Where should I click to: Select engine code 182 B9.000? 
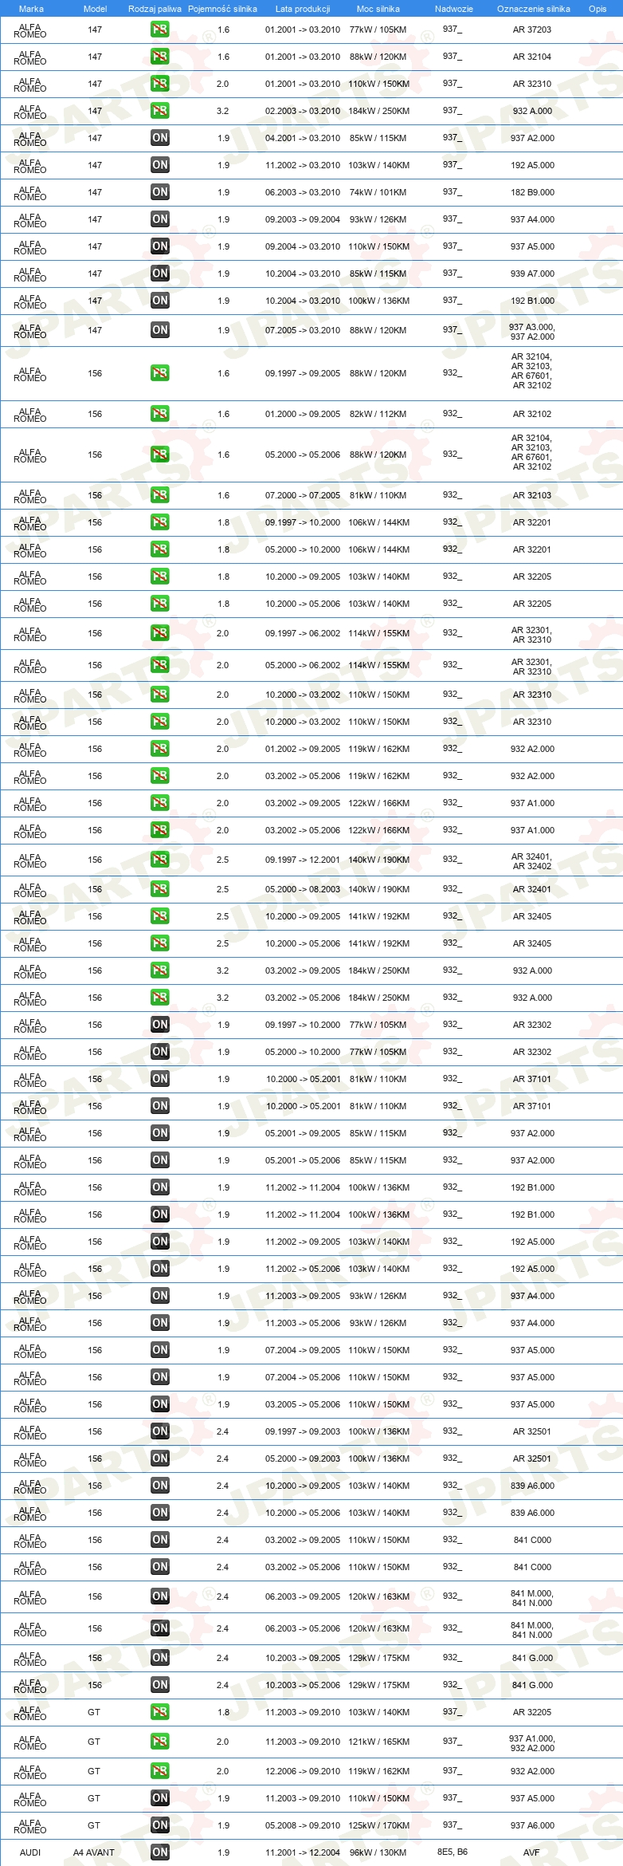(x=532, y=192)
